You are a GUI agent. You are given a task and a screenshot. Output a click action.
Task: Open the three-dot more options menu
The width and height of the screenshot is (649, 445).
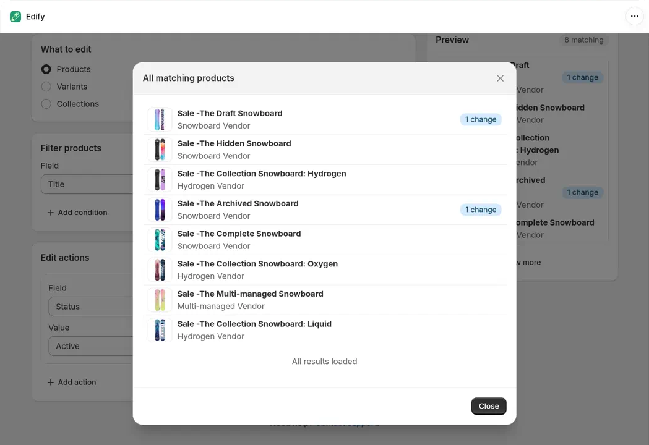point(635,17)
